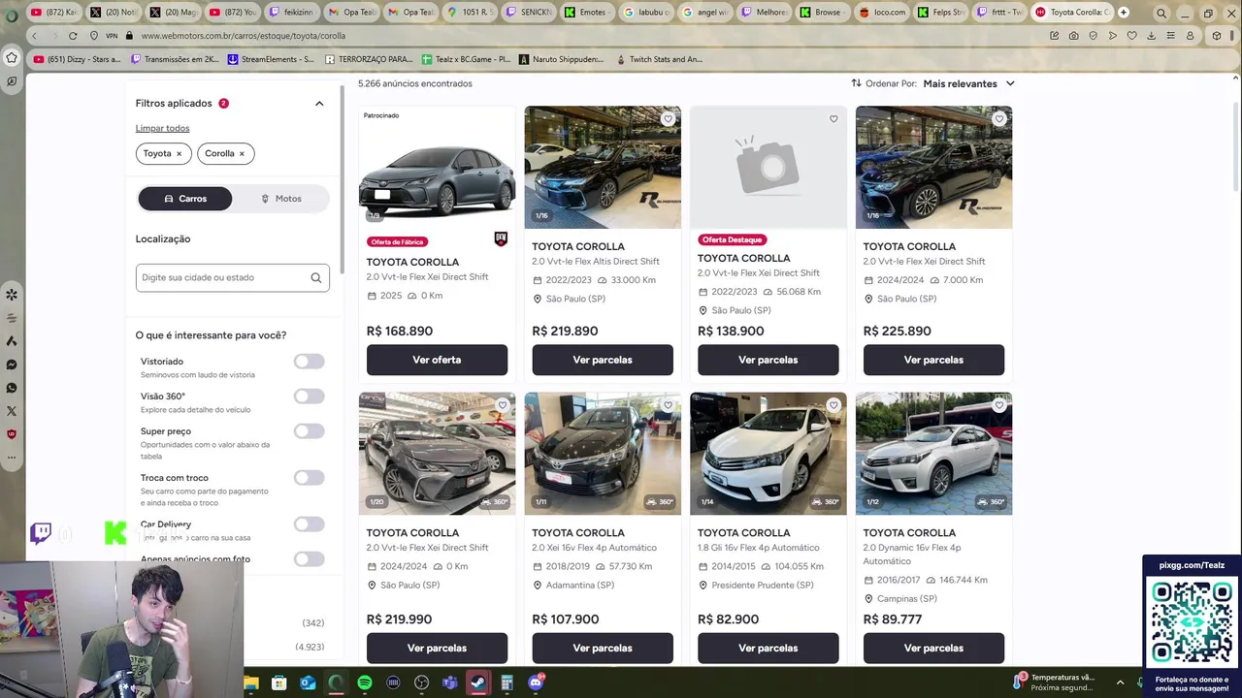Open a new browser tab with plus button
Image resolution: width=1242 pixels, height=698 pixels.
pos(1124,13)
